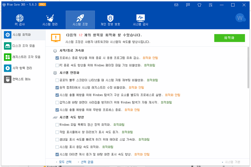Check the Windows 페이징 파일 비활성화 checkbox

tap(57, 65)
